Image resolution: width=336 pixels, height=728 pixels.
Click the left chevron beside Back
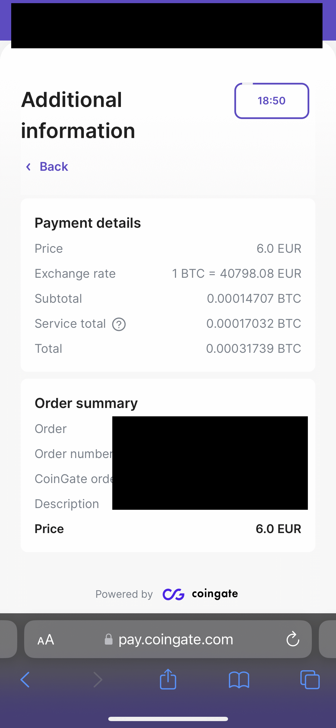28,167
